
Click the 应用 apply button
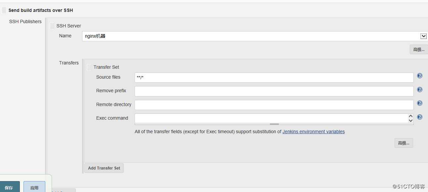(x=34, y=187)
